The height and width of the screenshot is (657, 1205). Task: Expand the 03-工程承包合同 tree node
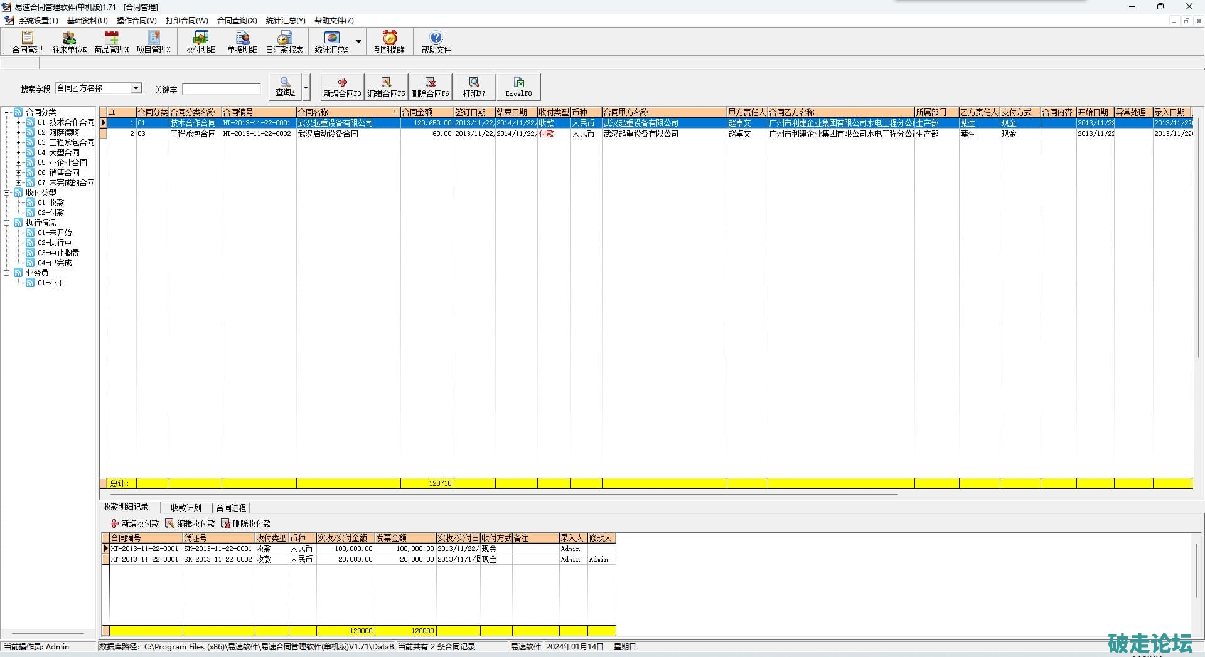click(19, 142)
